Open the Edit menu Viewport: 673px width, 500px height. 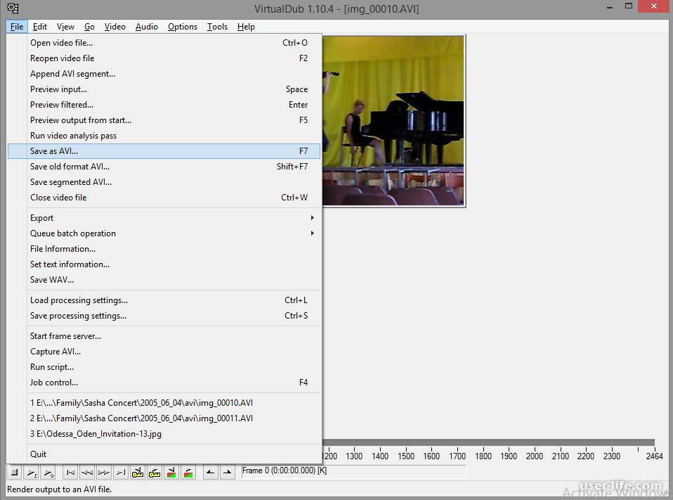40,27
